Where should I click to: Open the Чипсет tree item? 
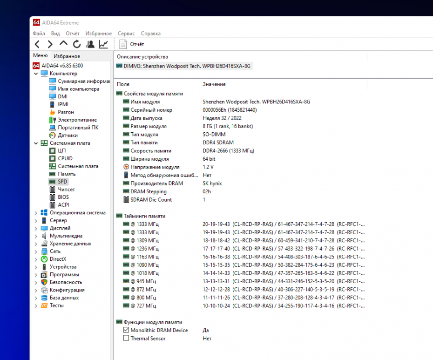coord(66,190)
